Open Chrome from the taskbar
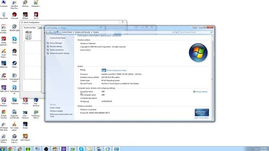The image size is (269, 151). click(x=10, y=149)
